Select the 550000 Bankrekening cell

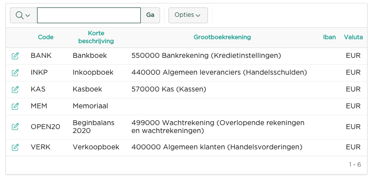click(x=206, y=55)
